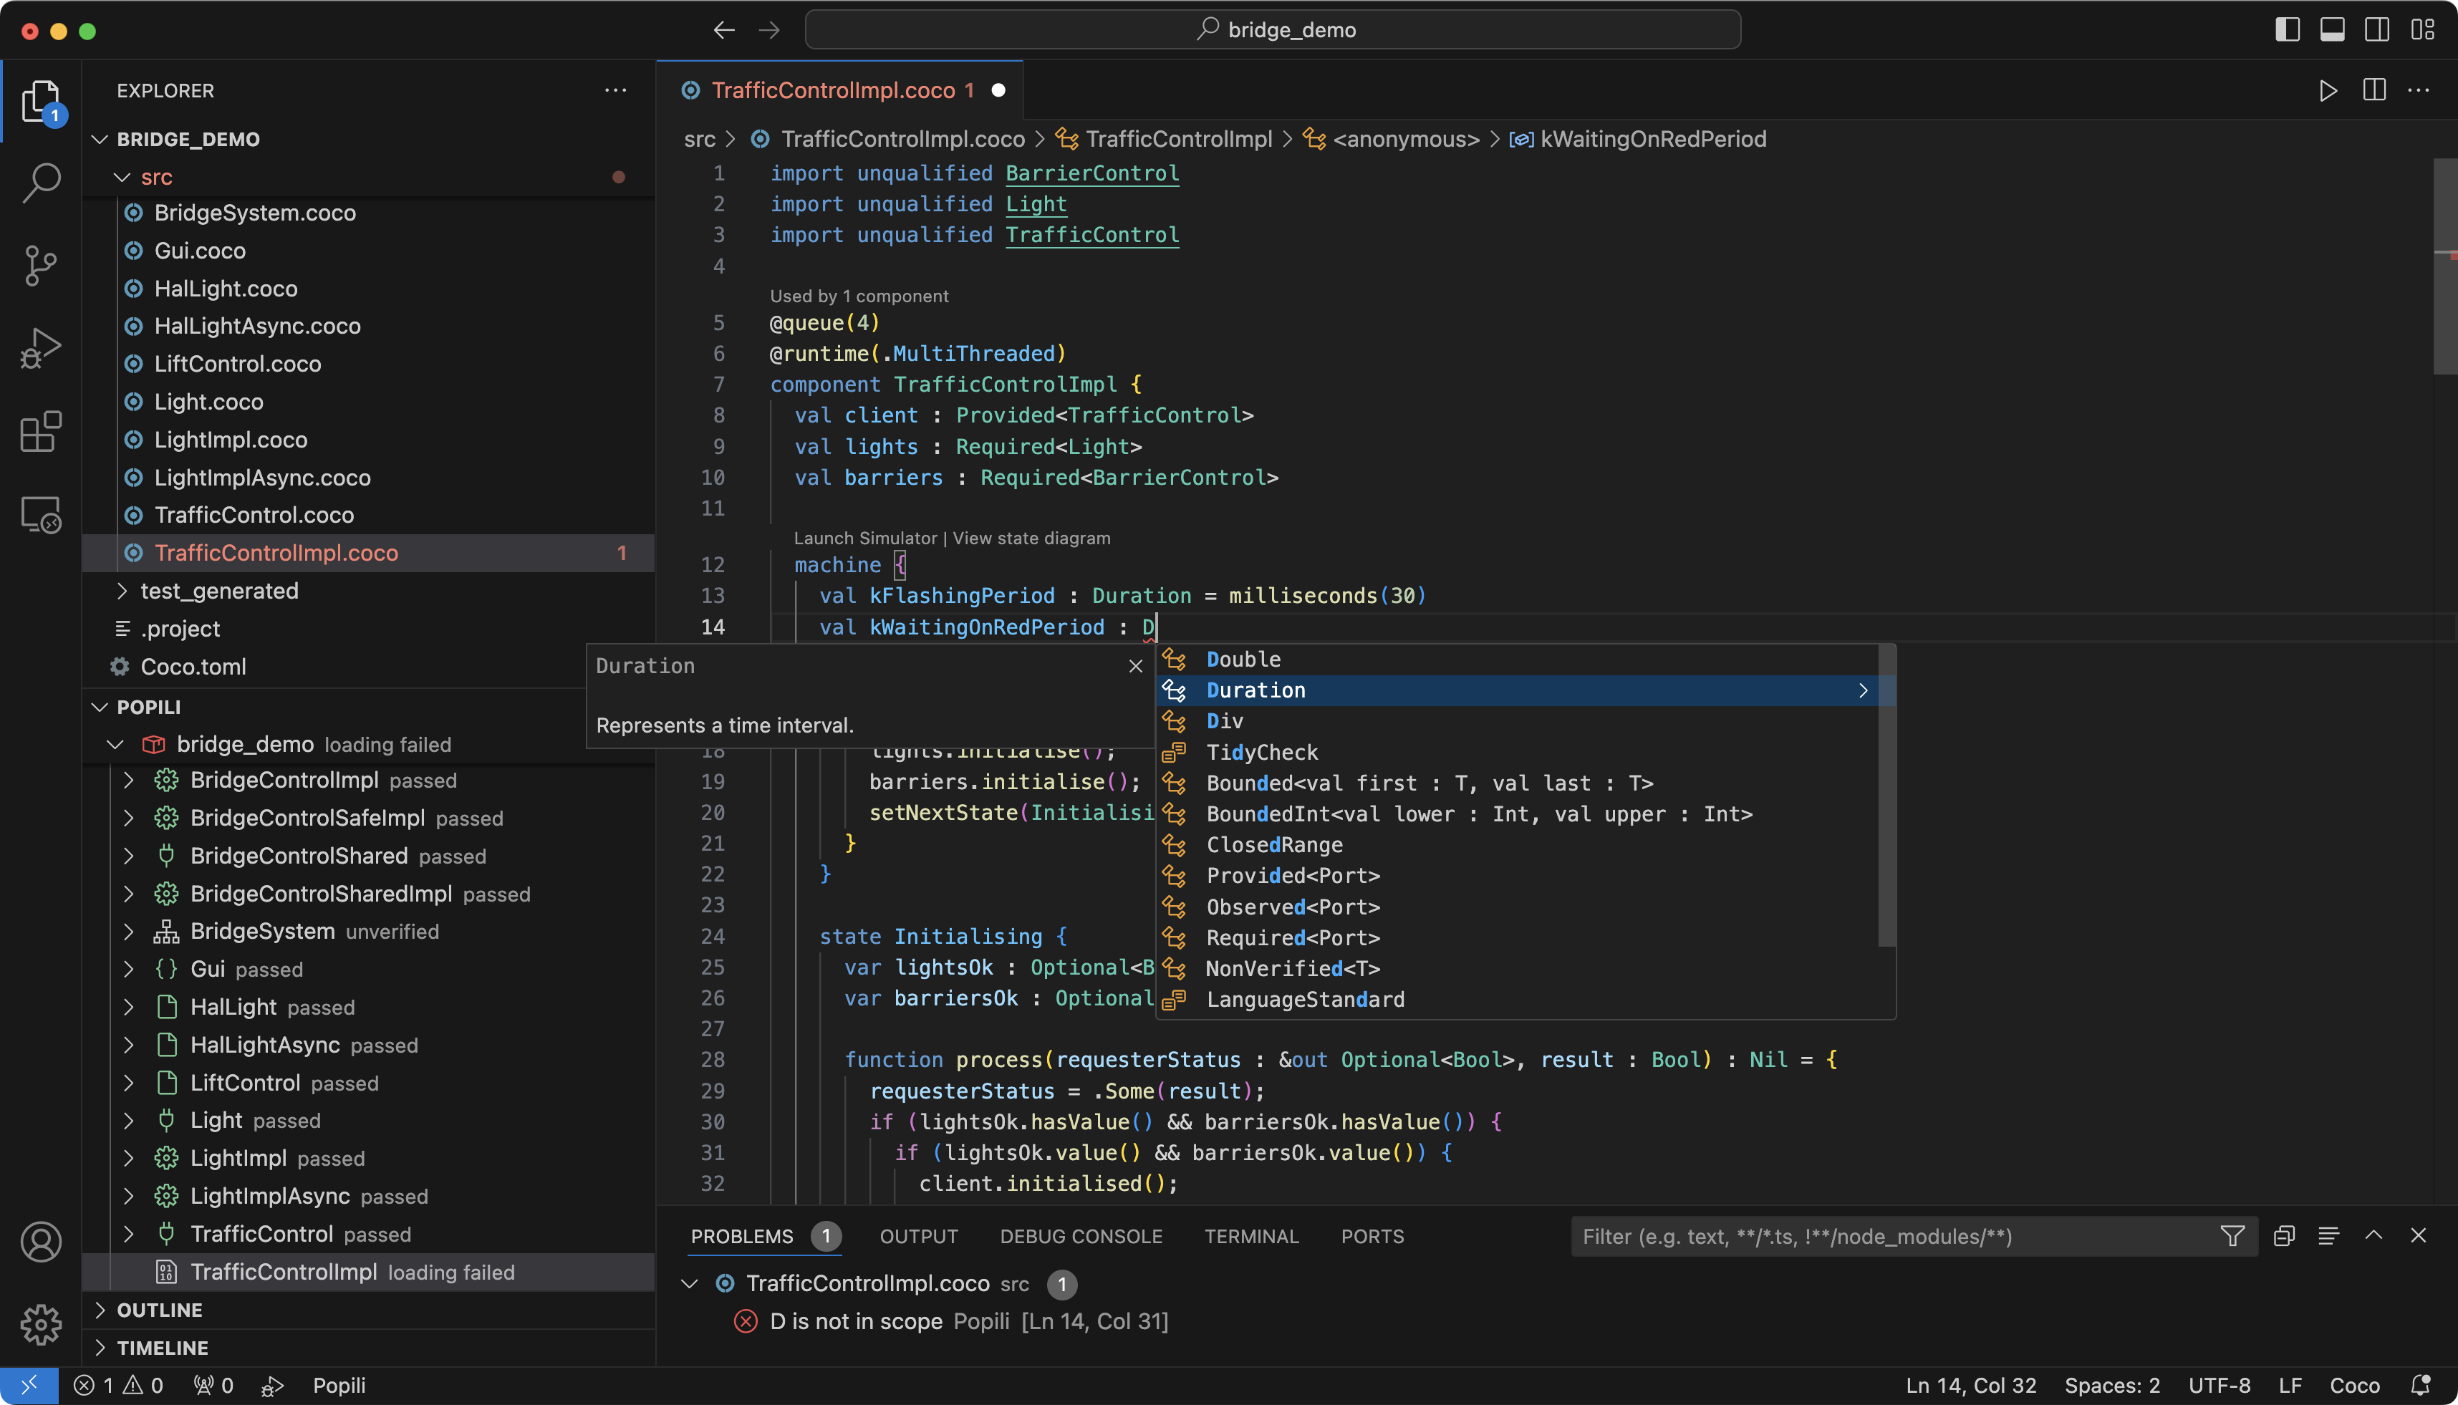The image size is (2458, 1405).
Task: Click the Run file play icon
Action: click(2328, 91)
